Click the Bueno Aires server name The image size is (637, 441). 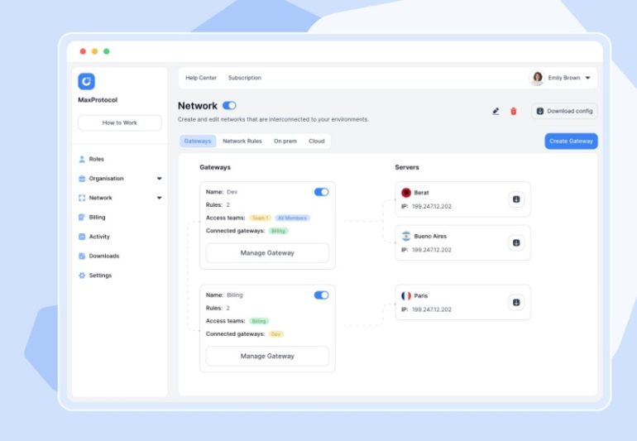pyautogui.click(x=430, y=236)
